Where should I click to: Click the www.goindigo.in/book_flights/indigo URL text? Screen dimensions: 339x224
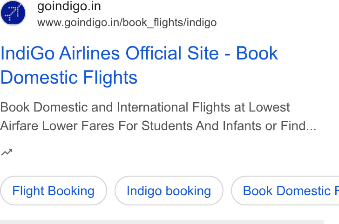tap(127, 23)
